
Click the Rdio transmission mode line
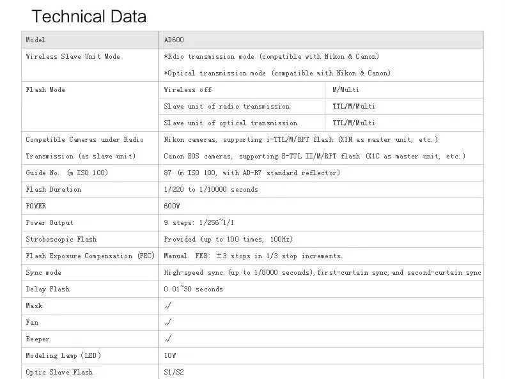click(272, 56)
